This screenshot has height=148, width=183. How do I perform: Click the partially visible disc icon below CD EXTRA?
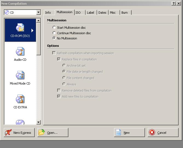[20, 122]
